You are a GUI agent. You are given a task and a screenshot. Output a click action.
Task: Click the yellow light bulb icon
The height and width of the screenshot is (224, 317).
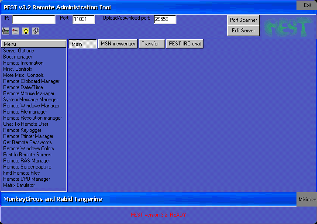pyautogui.click(x=26, y=31)
